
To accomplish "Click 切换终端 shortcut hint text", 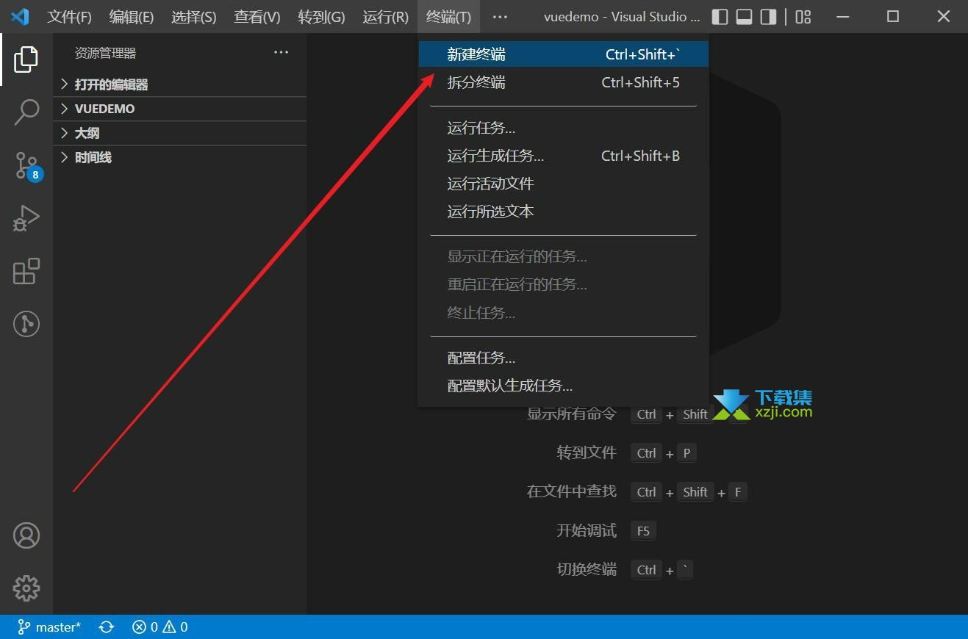I will (587, 569).
